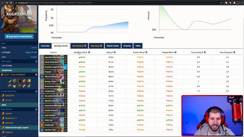Switch to Overview tab

[x=45, y=46]
